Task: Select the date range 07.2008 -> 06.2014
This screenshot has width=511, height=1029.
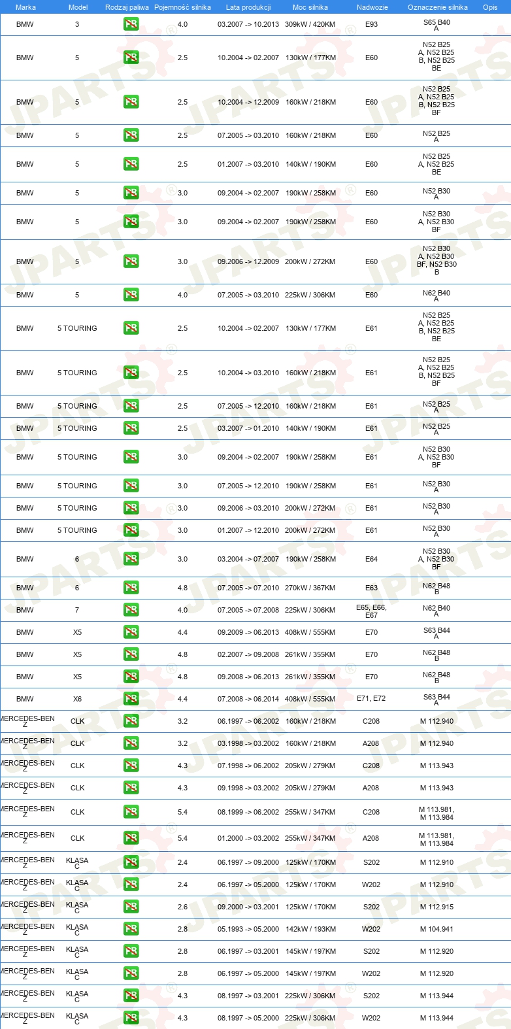Action: [x=248, y=699]
